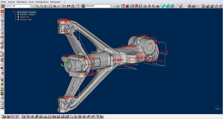Select red Tisch C 180 tree entry
The height and width of the screenshot is (119, 223).
pyautogui.click(x=26, y=20)
